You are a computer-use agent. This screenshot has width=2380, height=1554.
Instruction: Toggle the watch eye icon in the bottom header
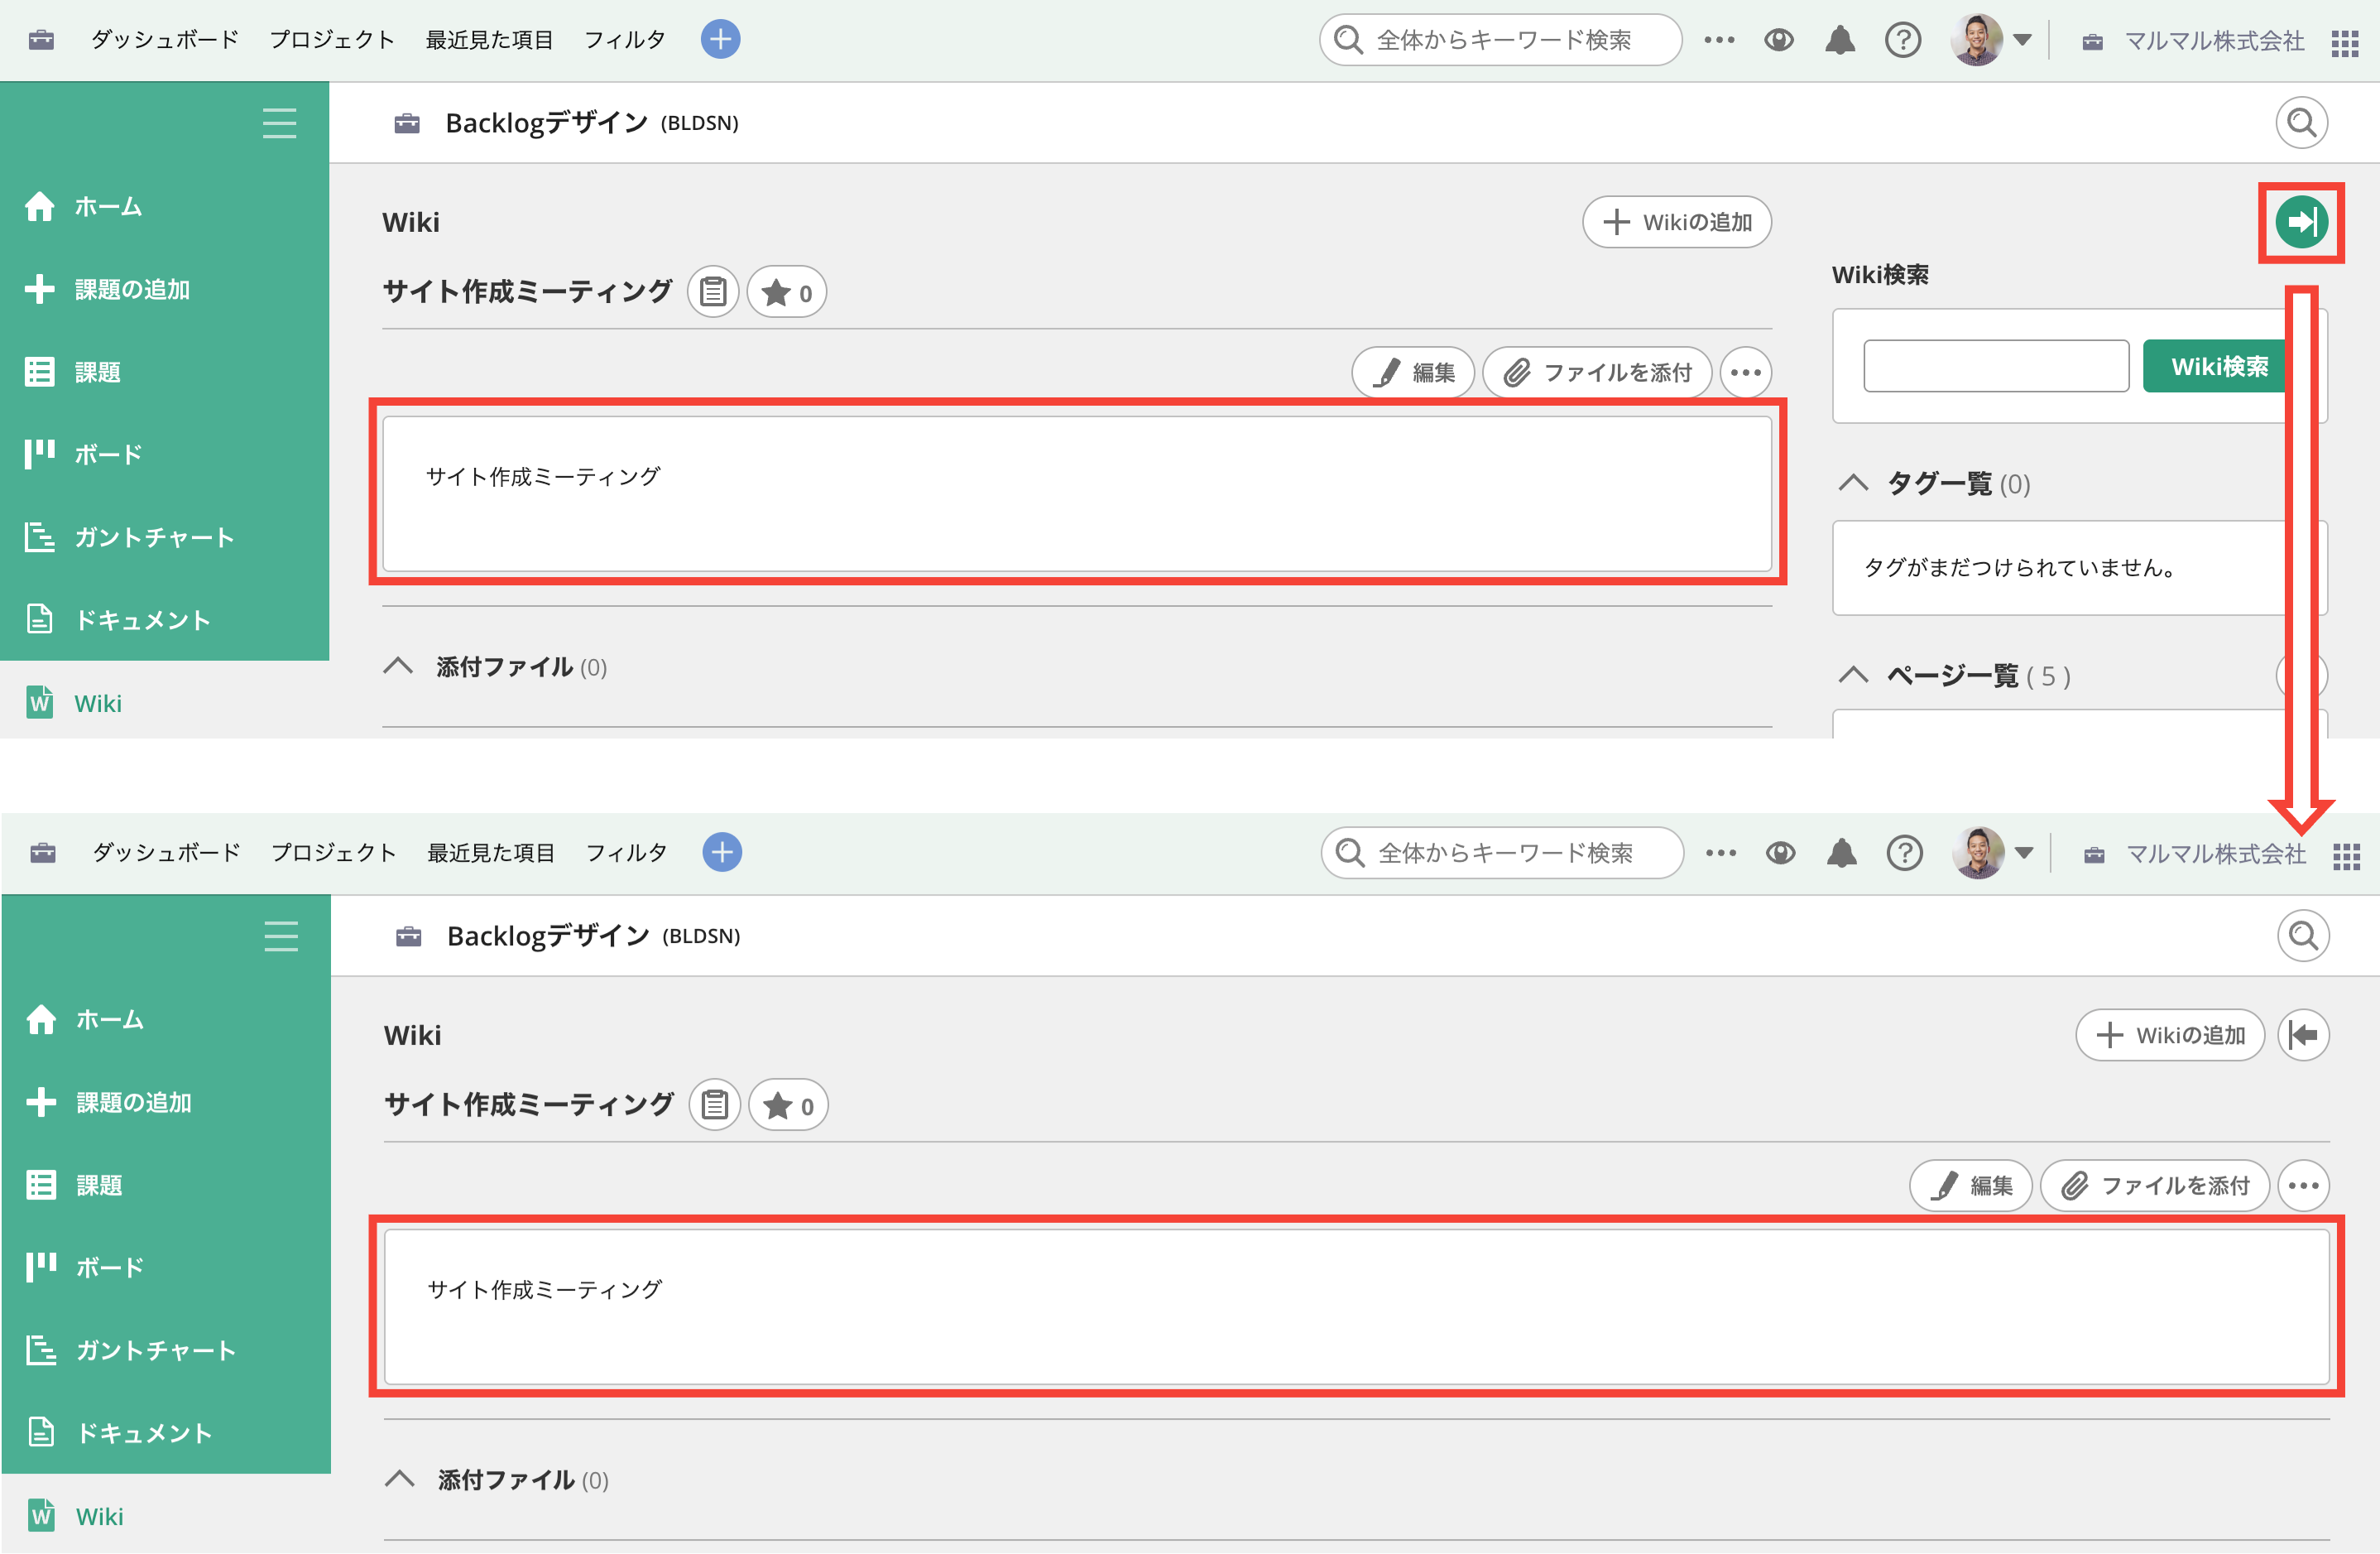pos(1781,853)
